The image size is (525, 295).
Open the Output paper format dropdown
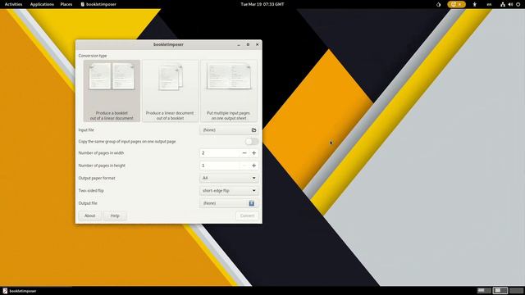[x=229, y=178]
